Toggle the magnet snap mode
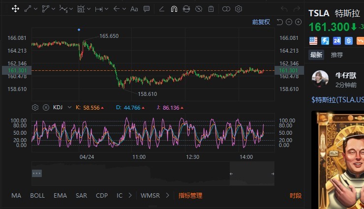The width and height of the screenshot is (364, 209). 174,9
